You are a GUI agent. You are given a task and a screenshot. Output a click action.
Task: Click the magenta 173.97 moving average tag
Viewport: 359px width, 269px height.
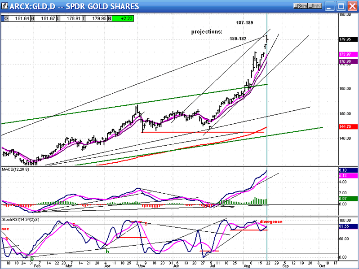tap(348, 54)
